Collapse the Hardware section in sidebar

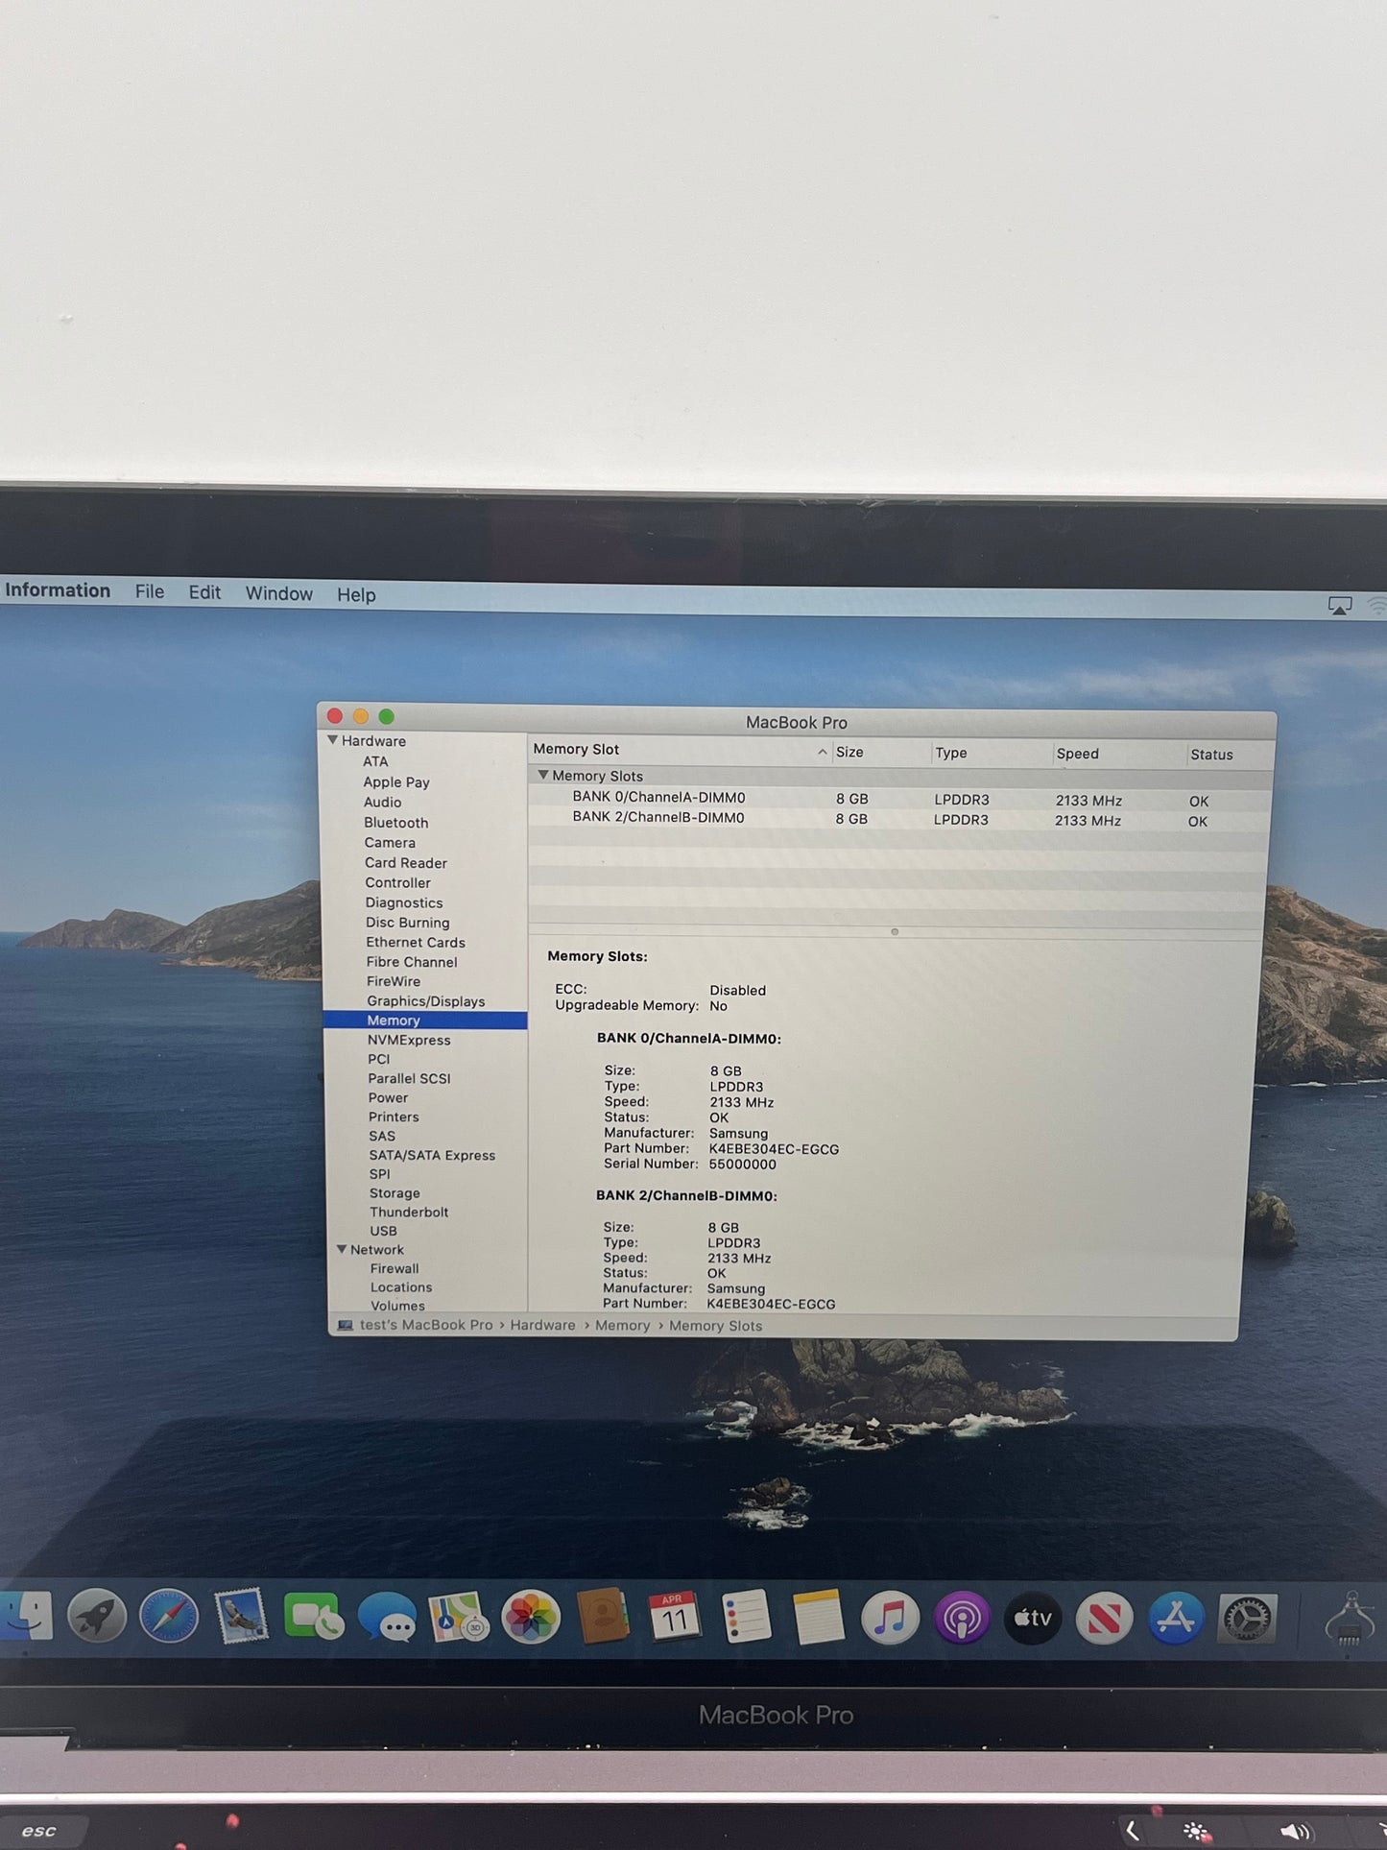[x=333, y=740]
